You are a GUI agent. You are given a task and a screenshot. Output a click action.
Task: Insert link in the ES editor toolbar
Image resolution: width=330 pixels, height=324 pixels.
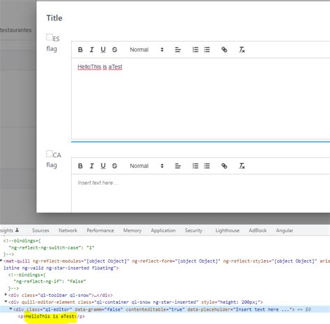point(224,49)
